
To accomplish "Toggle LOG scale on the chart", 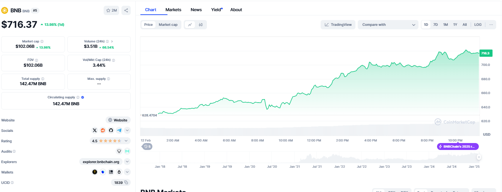I will click(478, 25).
